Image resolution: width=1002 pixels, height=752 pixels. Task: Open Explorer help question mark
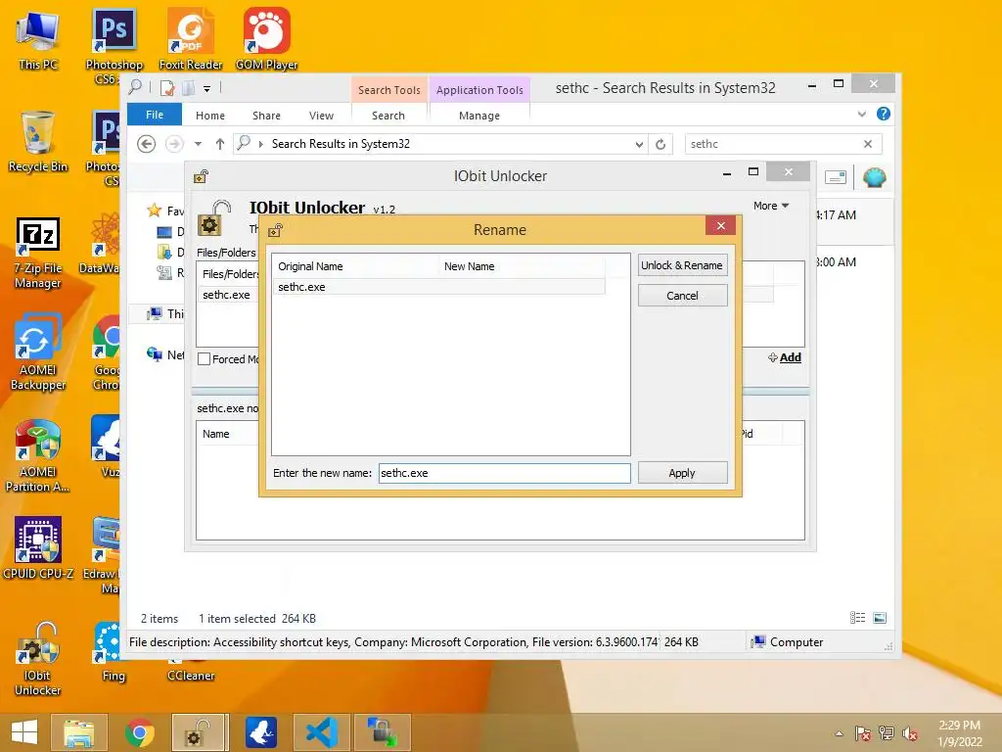(884, 114)
